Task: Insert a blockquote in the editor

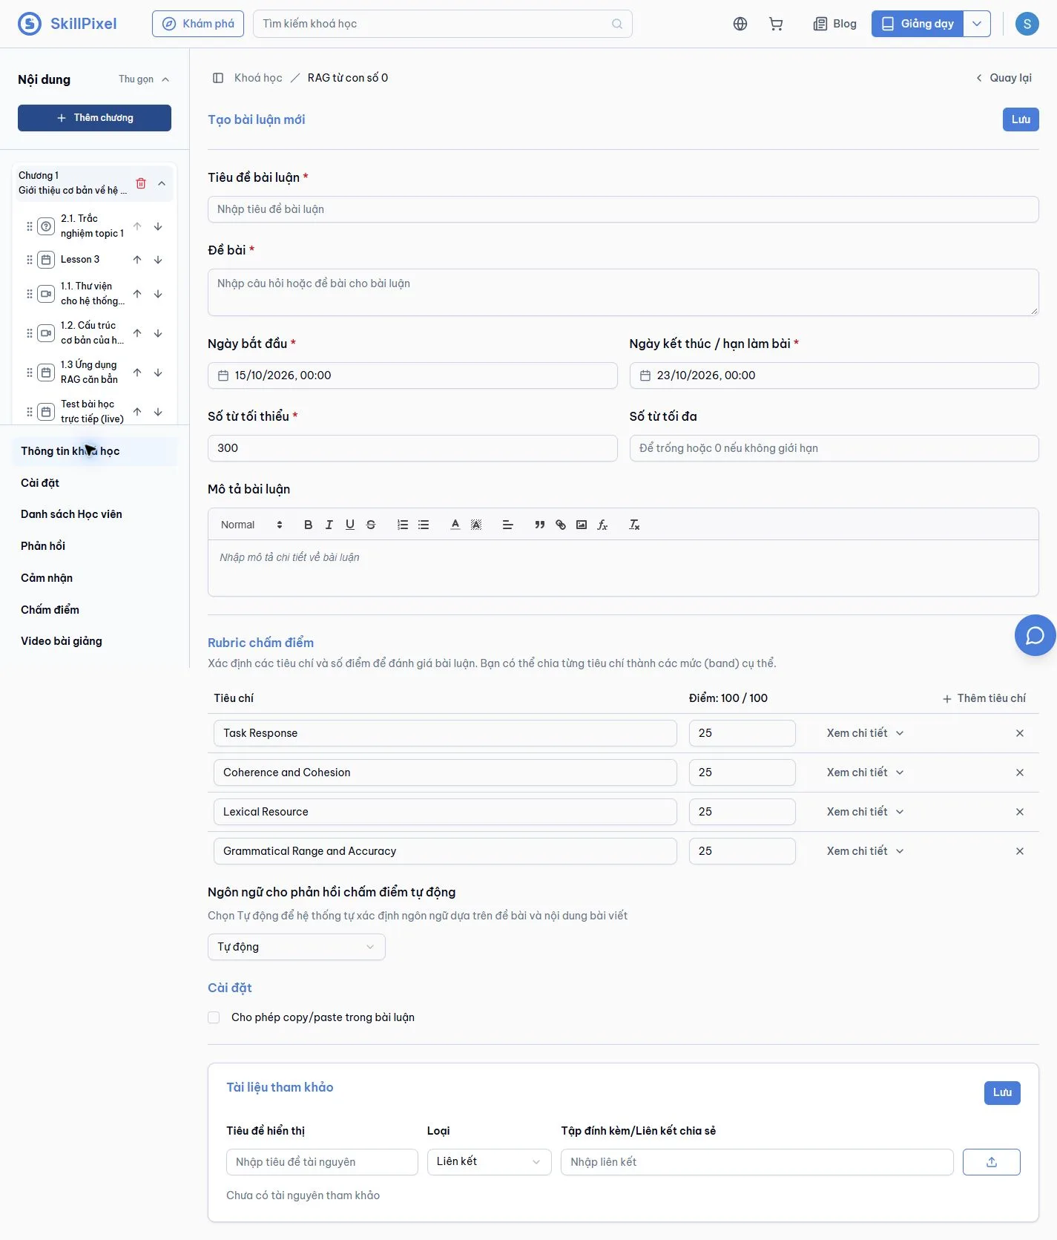Action: pyautogui.click(x=539, y=525)
